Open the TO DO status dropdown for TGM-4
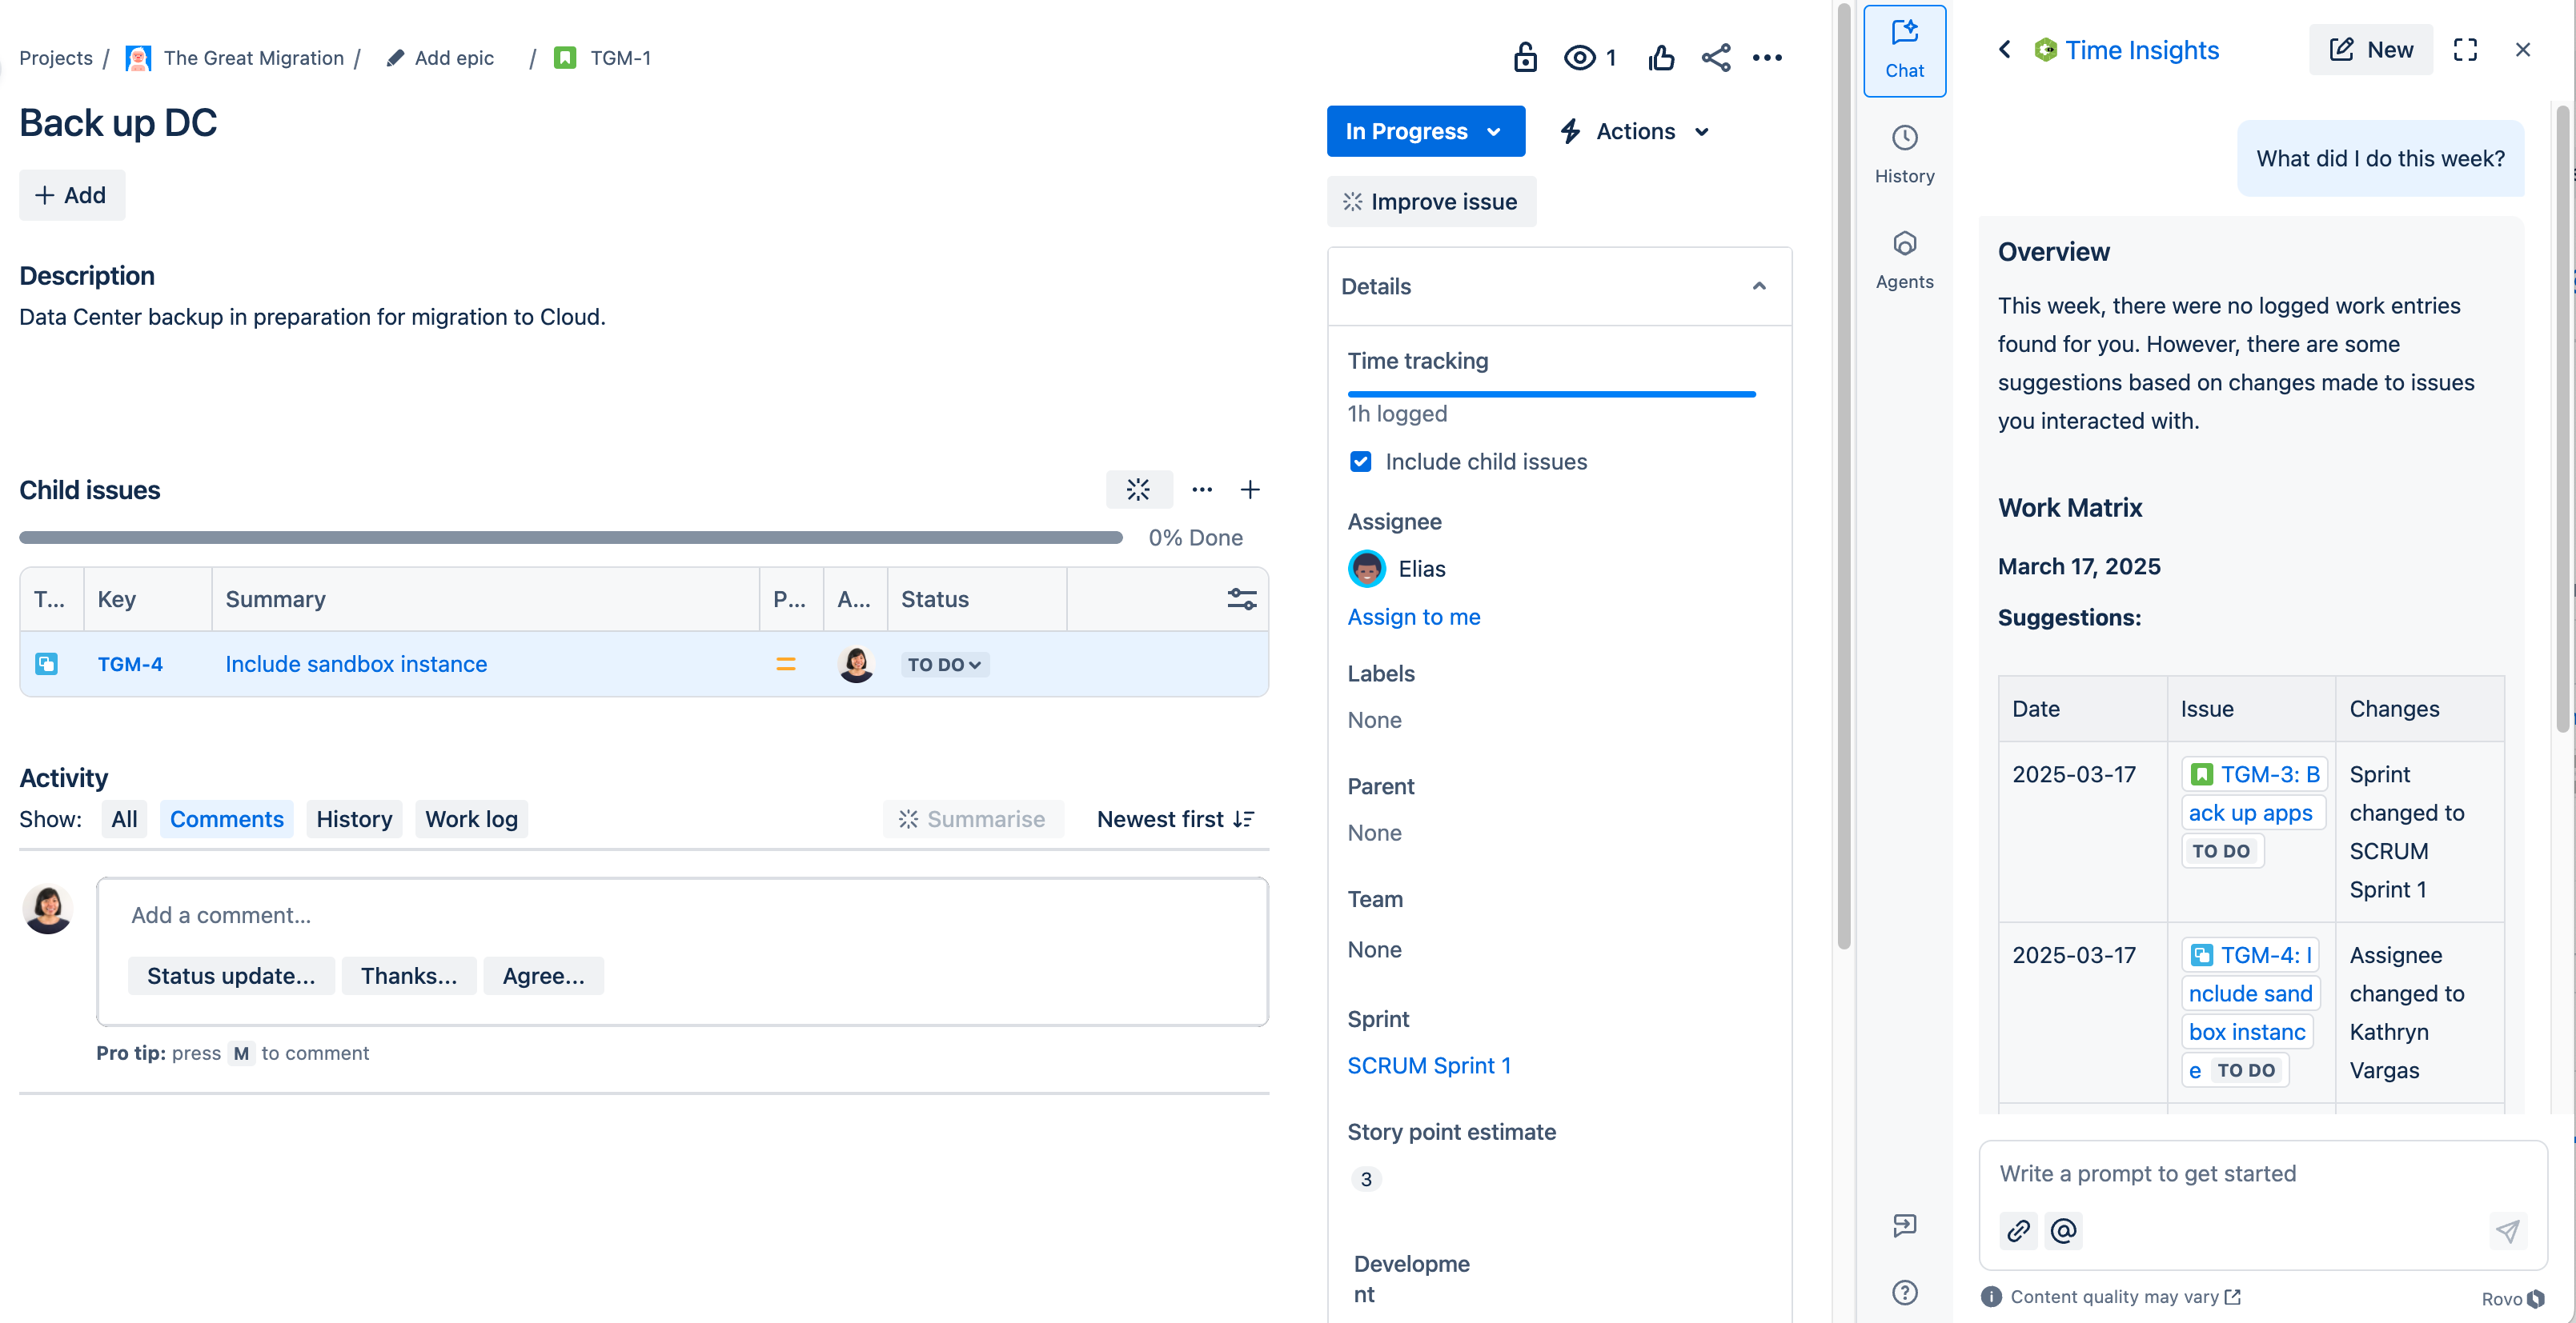Screen dimensions: 2576x1323 tap(944, 665)
